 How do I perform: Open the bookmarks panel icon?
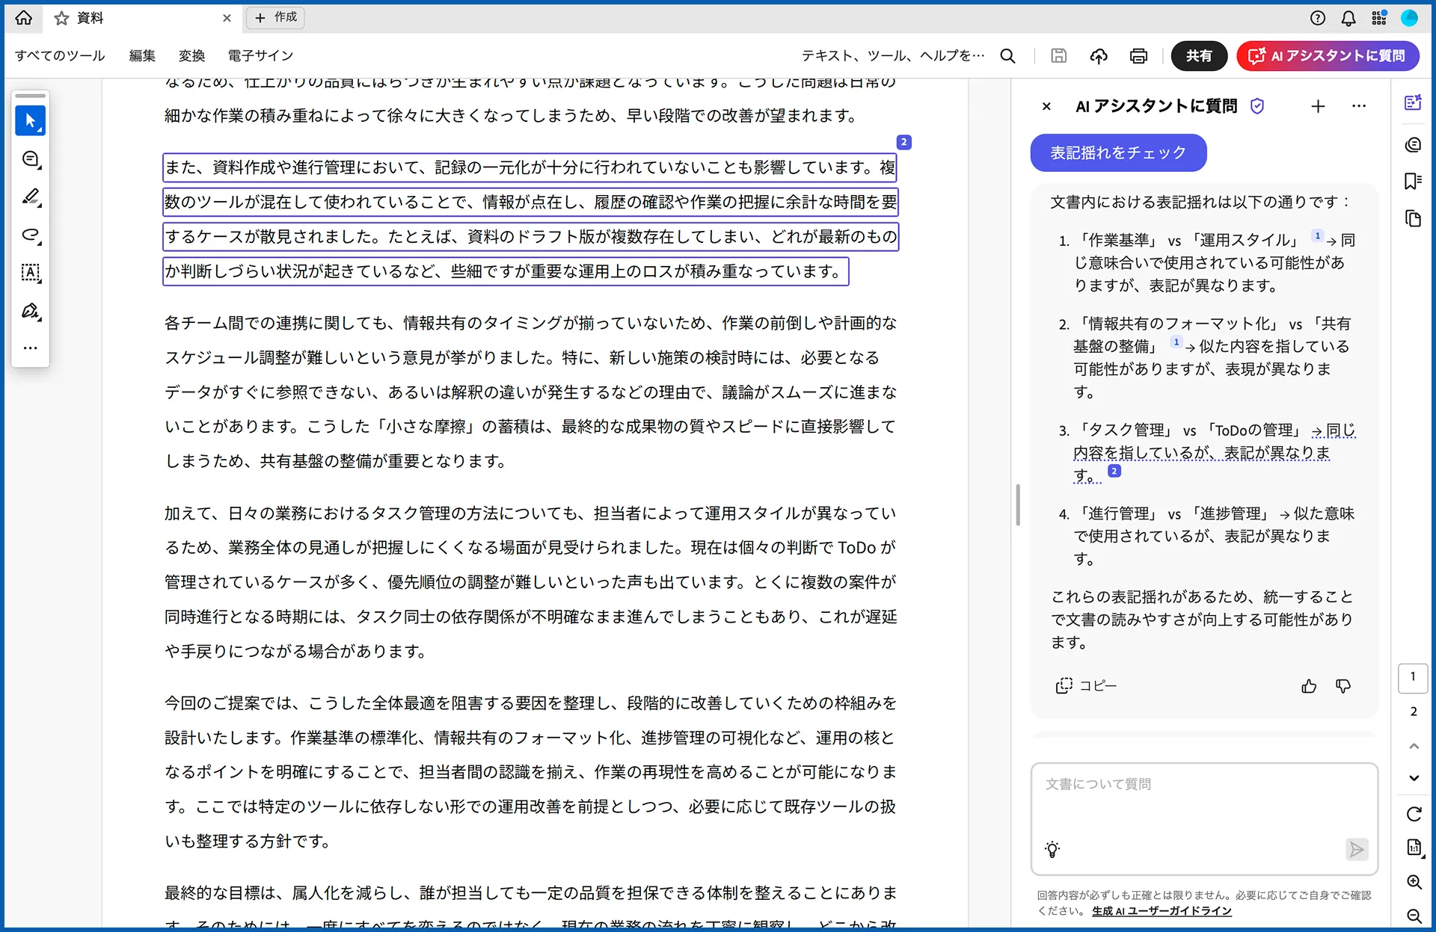1413,182
